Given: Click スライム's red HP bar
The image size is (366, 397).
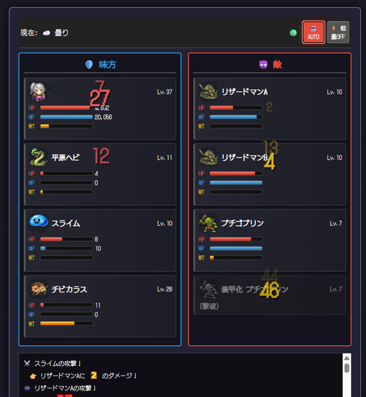Looking at the screenshot, I should [66, 239].
